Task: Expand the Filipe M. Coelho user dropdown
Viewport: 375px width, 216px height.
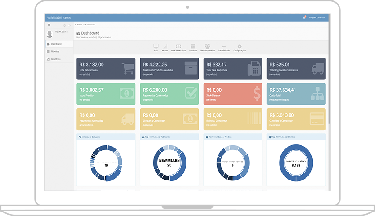Action: click(317, 18)
